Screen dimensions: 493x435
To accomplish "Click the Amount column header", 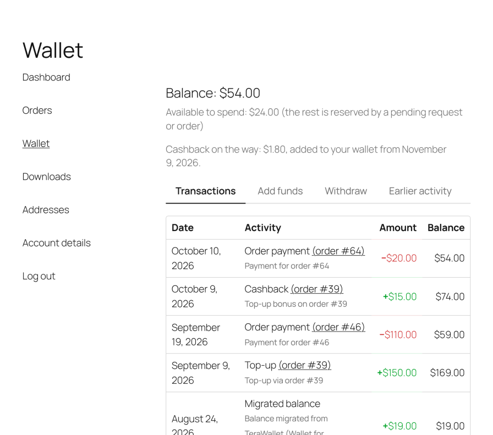I will tap(398, 228).
